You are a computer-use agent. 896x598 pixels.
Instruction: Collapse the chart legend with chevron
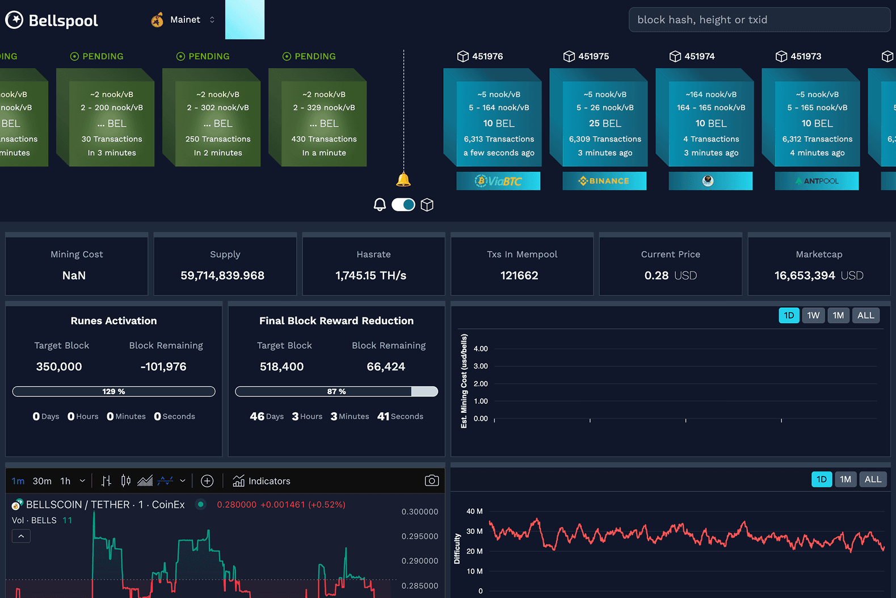(21, 536)
